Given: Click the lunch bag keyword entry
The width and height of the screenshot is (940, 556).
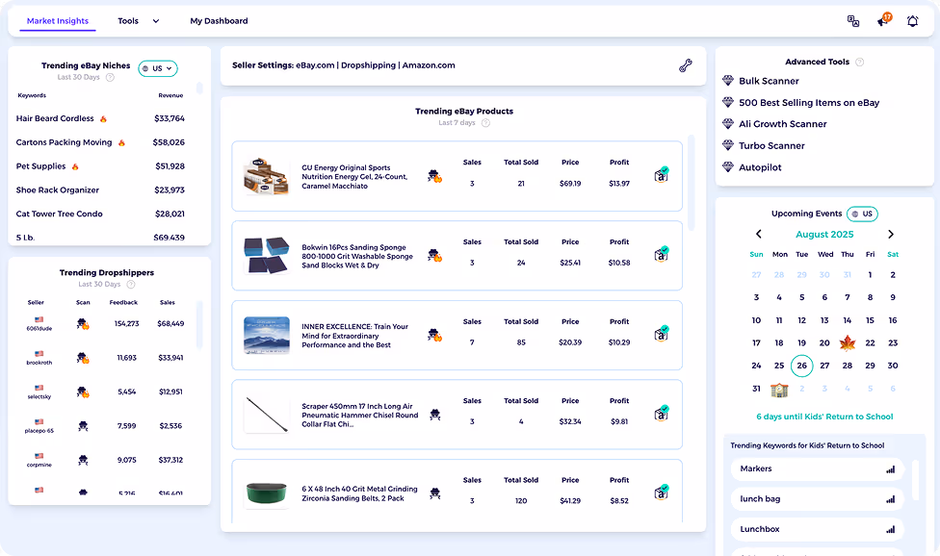Looking at the screenshot, I should (x=817, y=499).
